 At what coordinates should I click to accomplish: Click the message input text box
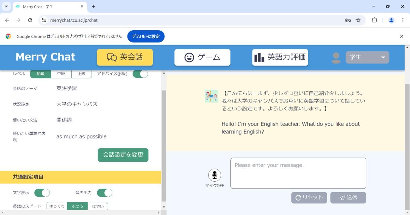[298, 173]
